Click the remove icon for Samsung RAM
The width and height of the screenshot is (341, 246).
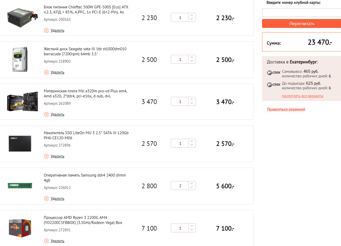pyautogui.click(x=46, y=199)
